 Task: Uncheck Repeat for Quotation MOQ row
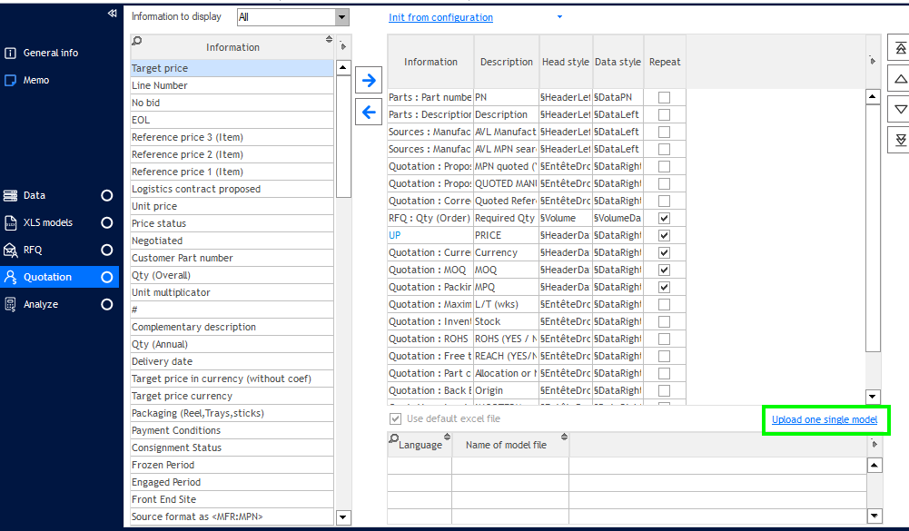(665, 270)
